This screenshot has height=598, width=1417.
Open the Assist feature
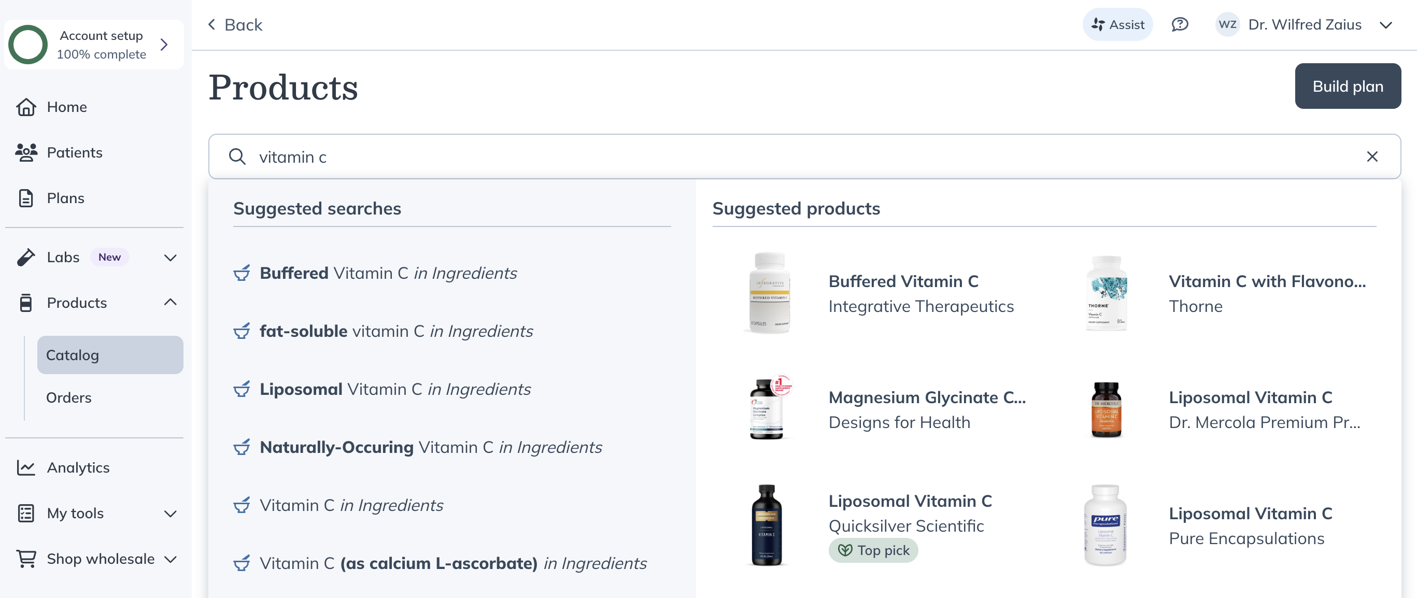pos(1117,24)
